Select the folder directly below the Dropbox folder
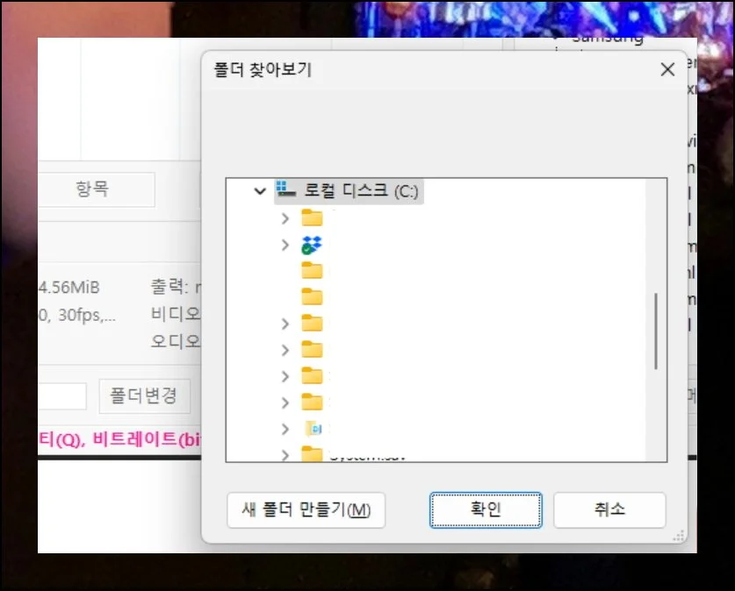Viewport: 735px width, 591px height. (312, 271)
